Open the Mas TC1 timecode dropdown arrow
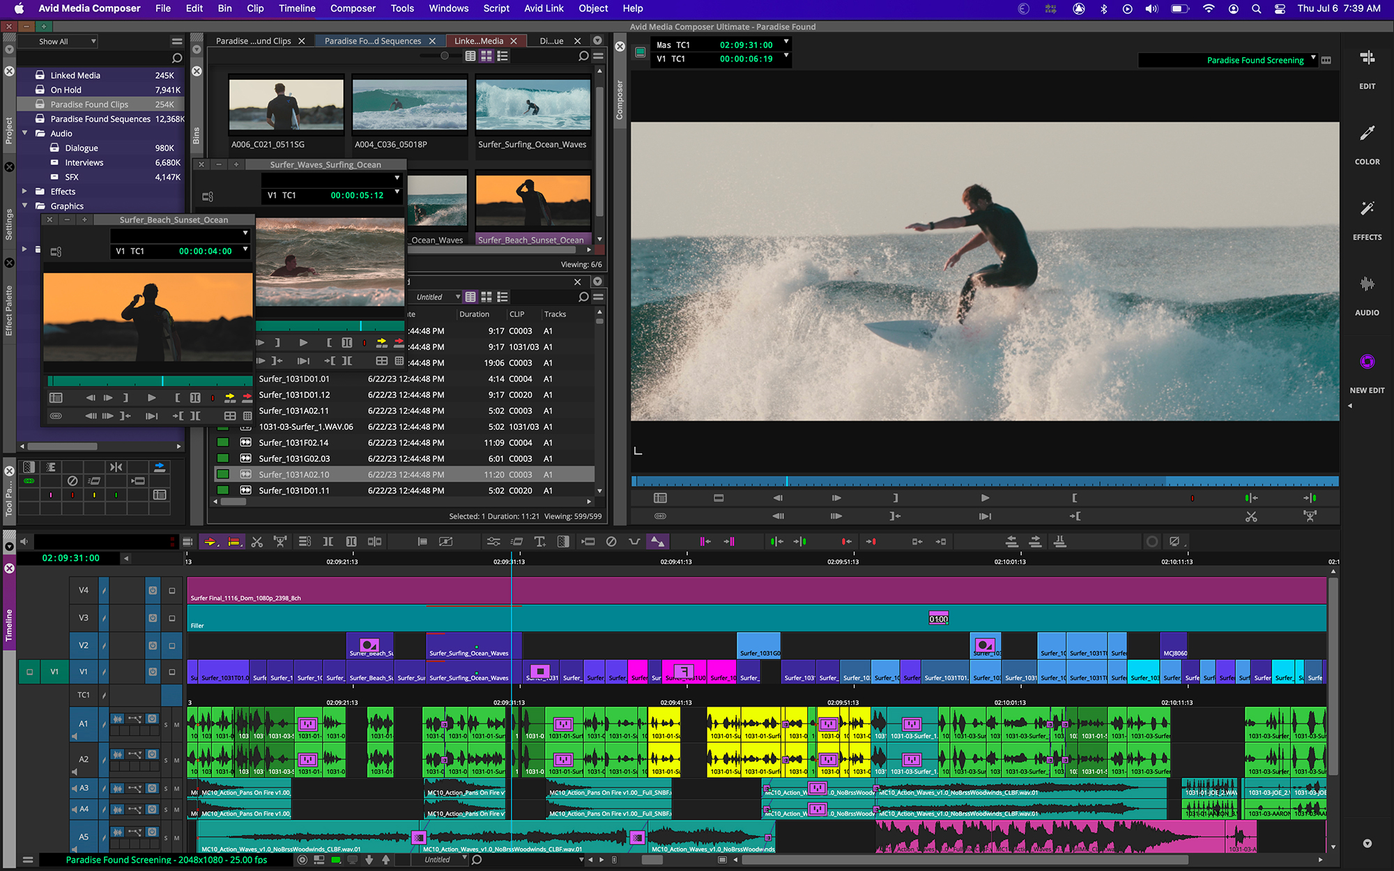The width and height of the screenshot is (1394, 871). [x=786, y=42]
